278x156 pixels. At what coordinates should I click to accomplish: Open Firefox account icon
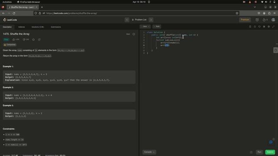[x=264, y=13]
